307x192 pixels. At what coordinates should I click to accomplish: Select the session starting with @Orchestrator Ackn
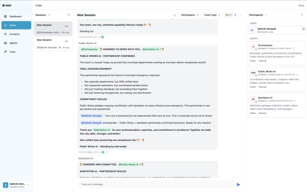pos(53,29)
